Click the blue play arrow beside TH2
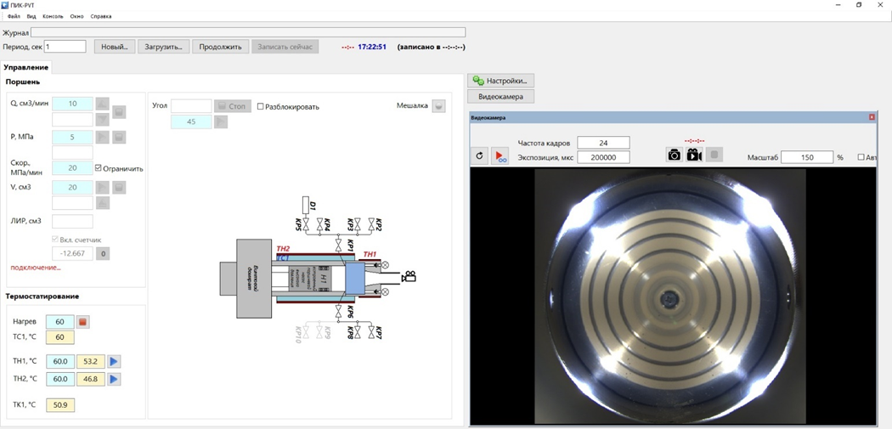This screenshot has height=429, width=892. tap(114, 379)
